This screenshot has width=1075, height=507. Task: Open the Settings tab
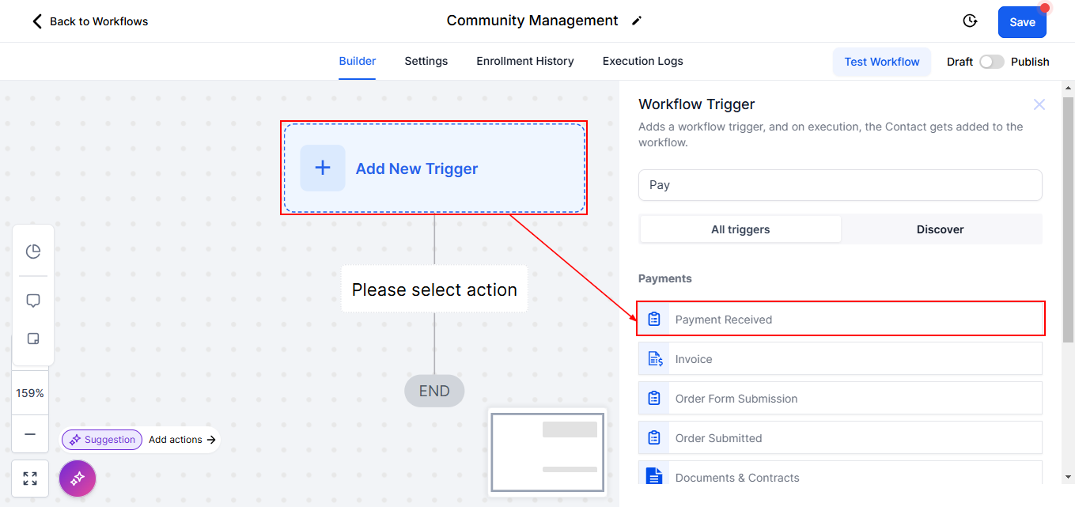point(426,61)
